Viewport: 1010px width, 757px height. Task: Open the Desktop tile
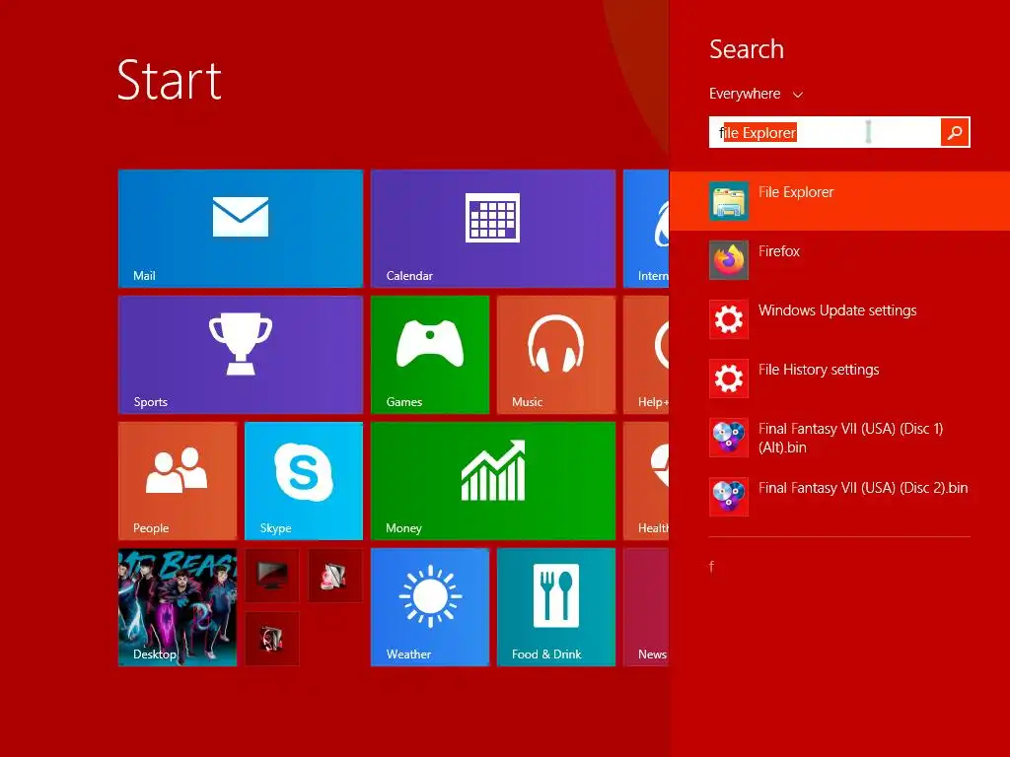tap(178, 607)
